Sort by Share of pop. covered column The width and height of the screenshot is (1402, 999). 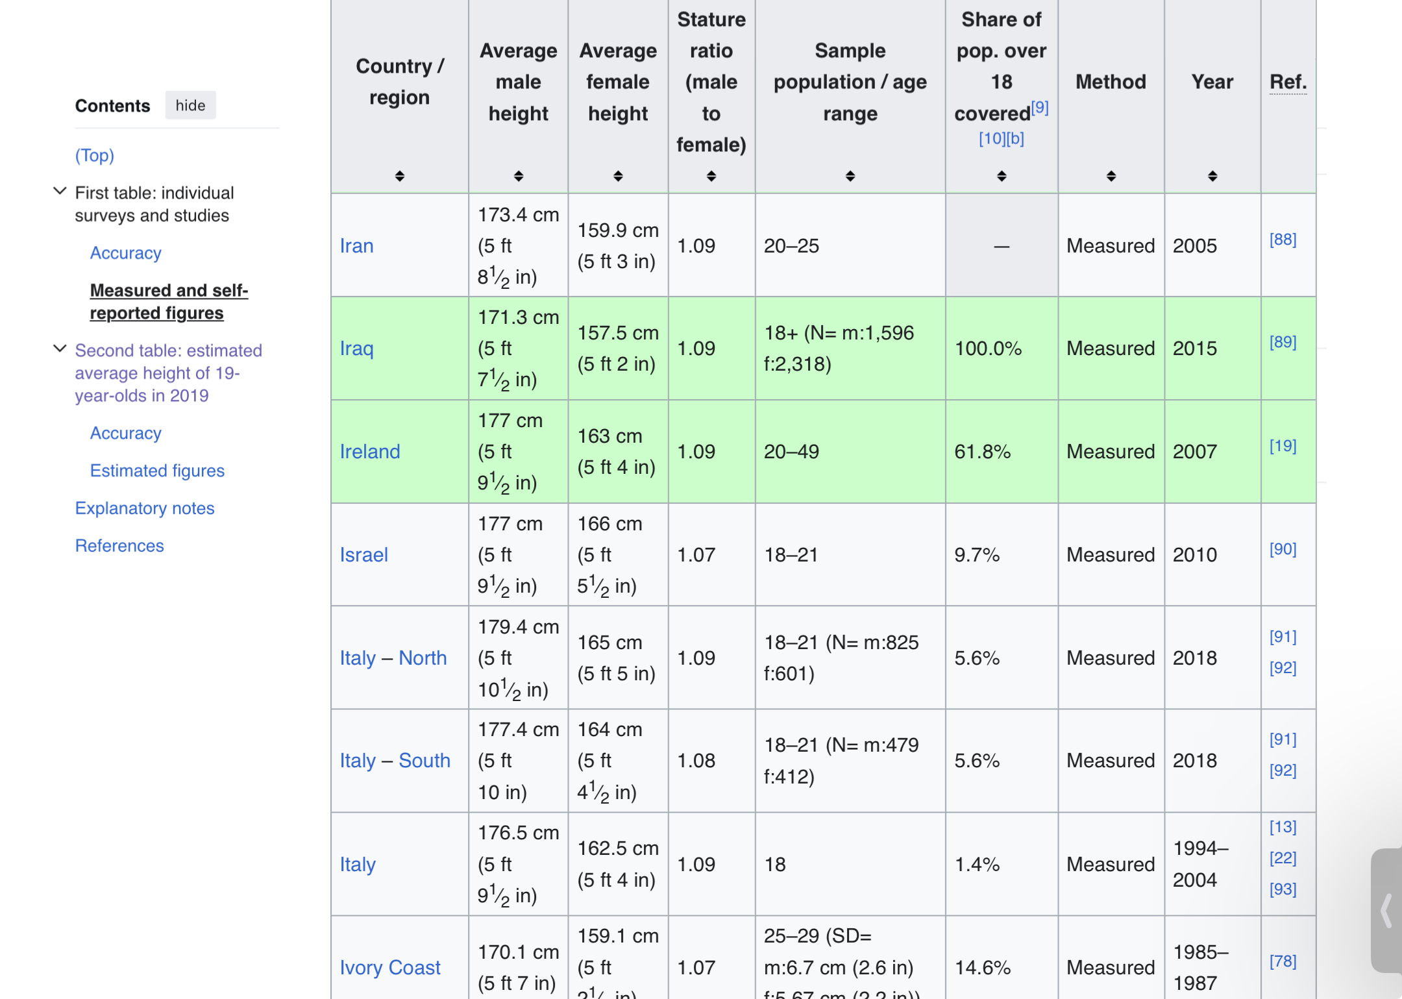tap(1001, 176)
